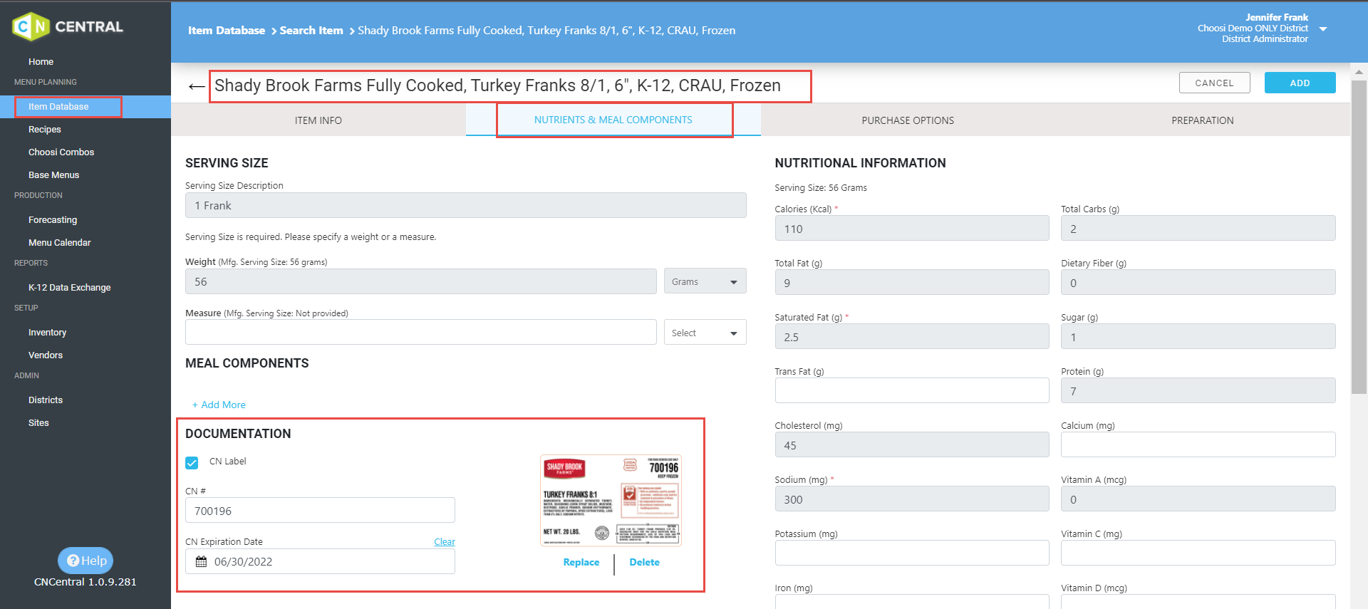
Task: Click the empty Measure input field
Action: coord(421,332)
